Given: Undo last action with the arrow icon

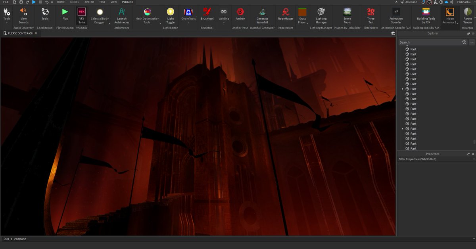Looking at the screenshot, I should point(47,2).
